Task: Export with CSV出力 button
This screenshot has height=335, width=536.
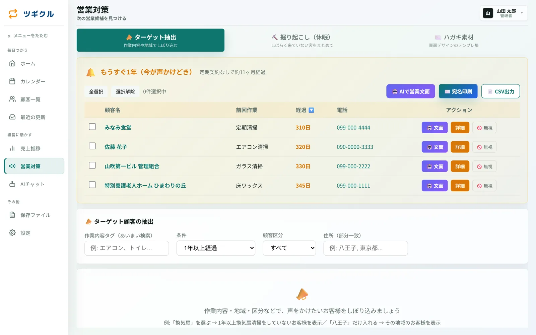Action: click(500, 91)
